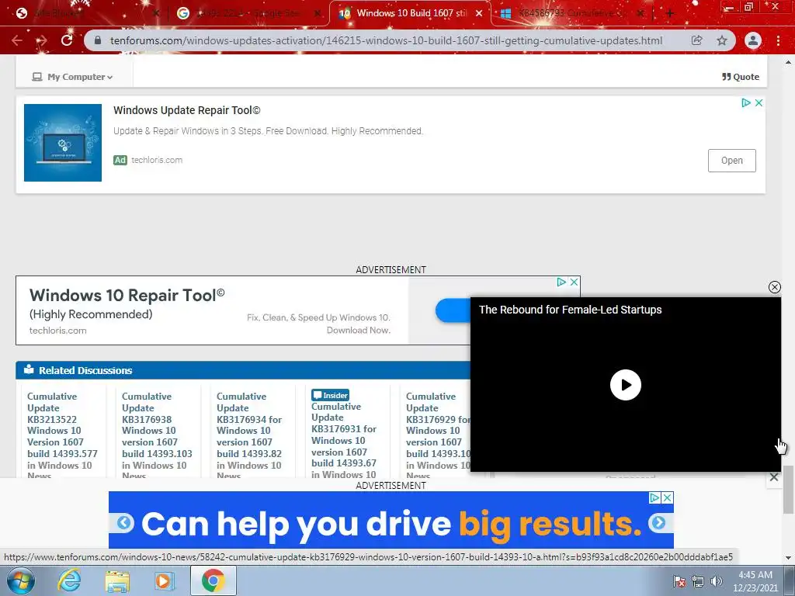Select the Windows 10 Build 1607 tab
Screen dimensions: 795x596
(411, 14)
